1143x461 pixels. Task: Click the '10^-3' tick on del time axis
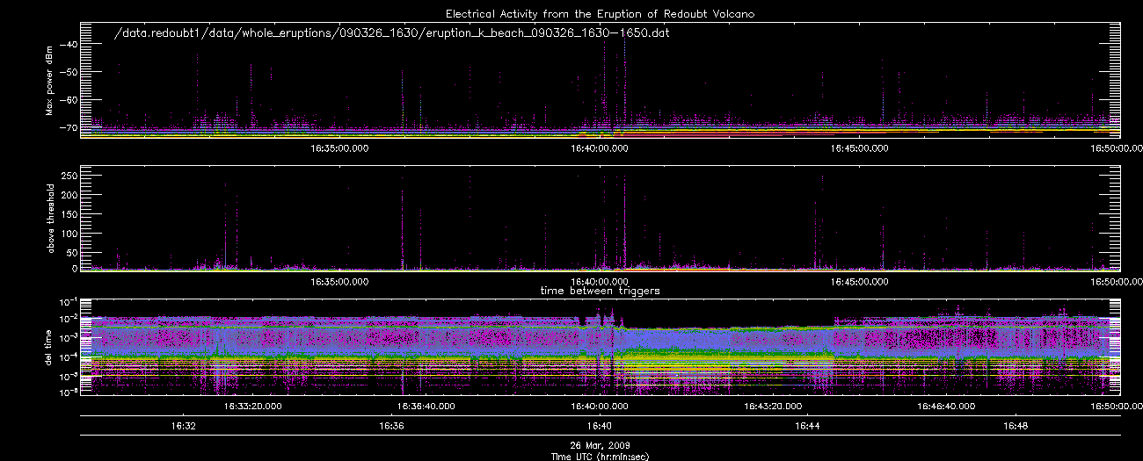pyautogui.click(x=69, y=338)
